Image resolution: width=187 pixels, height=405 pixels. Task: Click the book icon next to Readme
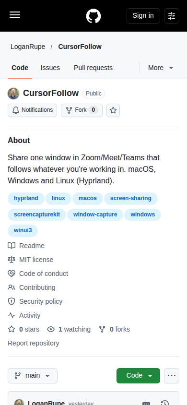pos(12,246)
